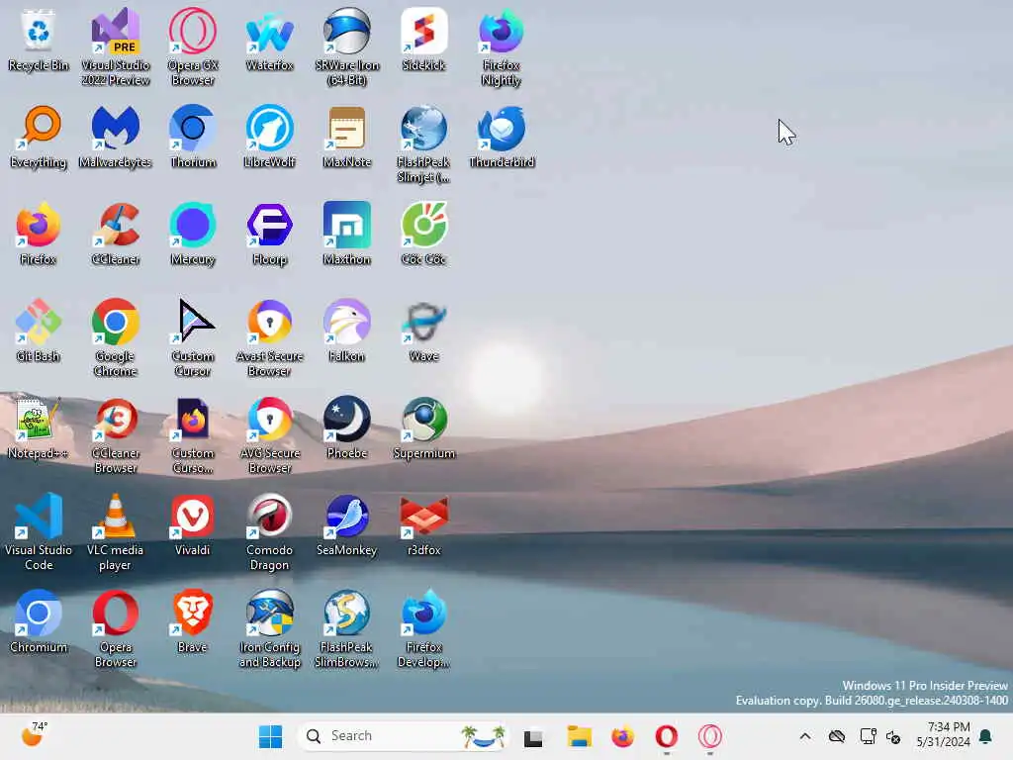1013x760 pixels.
Task: Select the VLC media player icon
Action: point(116,531)
